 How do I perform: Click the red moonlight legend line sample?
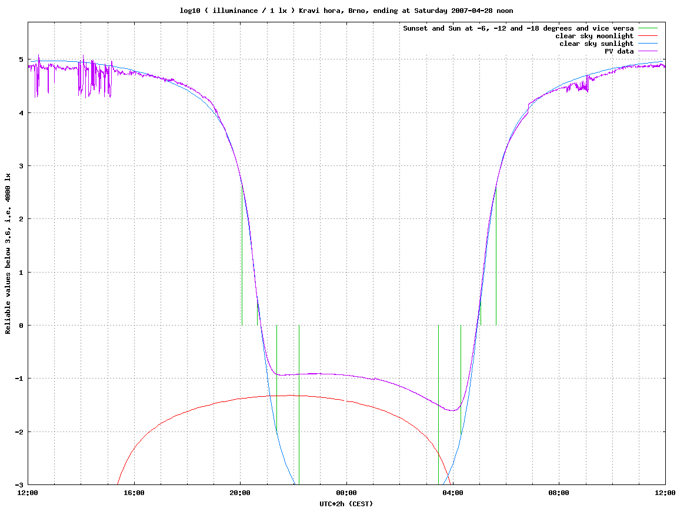coord(648,36)
